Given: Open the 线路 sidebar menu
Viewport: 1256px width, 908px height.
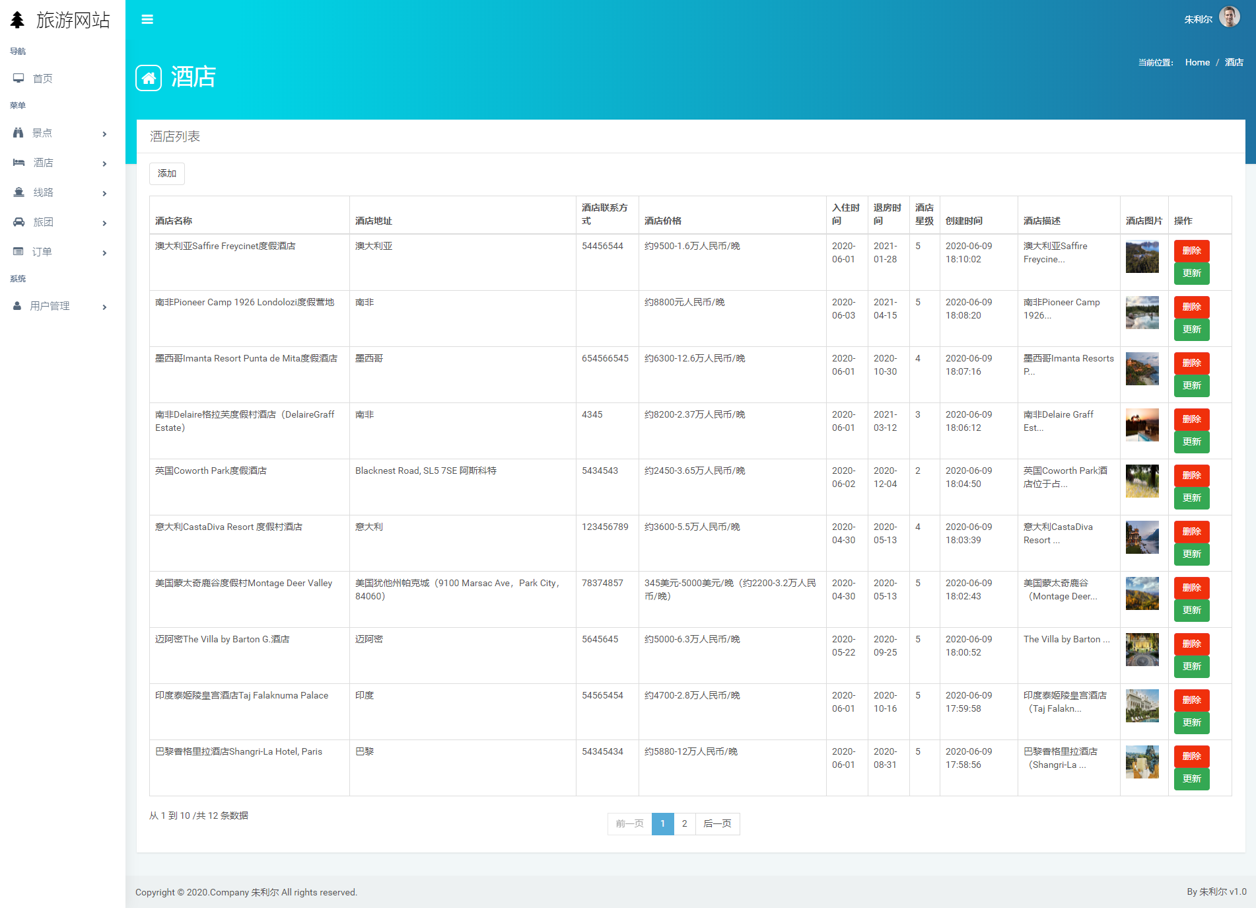Looking at the screenshot, I should 63,192.
